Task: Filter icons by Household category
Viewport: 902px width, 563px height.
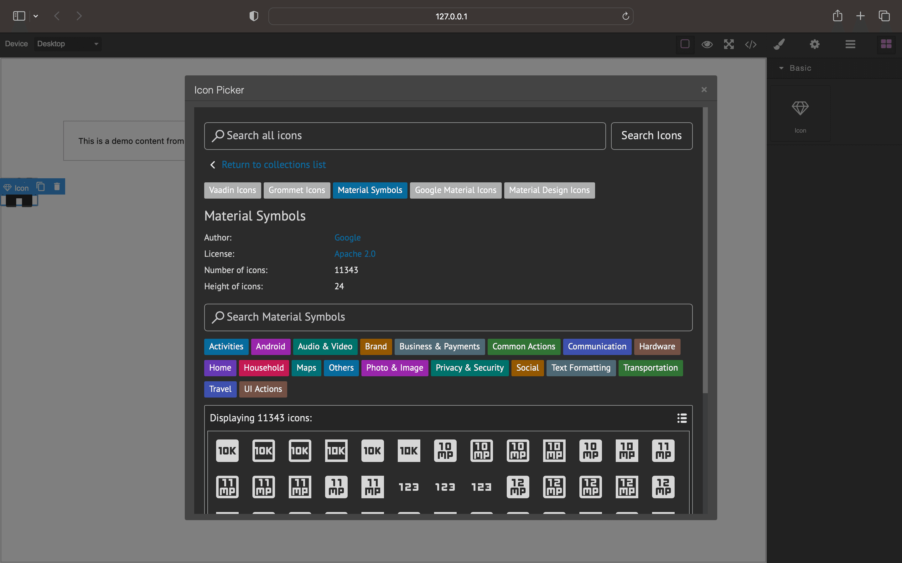Action: coord(264,368)
